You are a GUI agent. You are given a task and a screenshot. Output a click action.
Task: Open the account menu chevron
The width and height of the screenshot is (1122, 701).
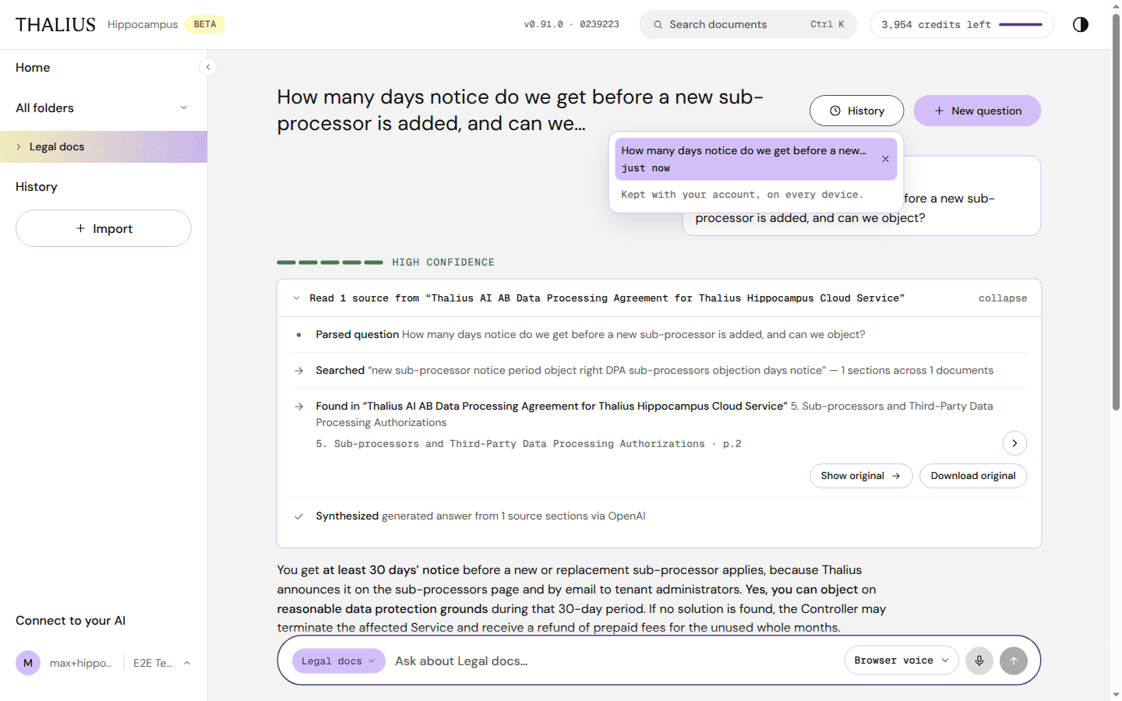click(x=187, y=663)
